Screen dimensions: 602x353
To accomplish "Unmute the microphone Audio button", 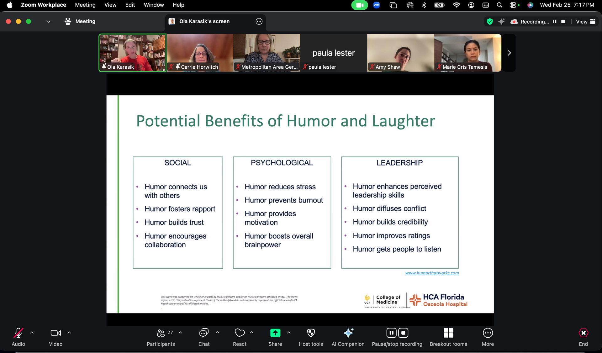I will 18,333.
